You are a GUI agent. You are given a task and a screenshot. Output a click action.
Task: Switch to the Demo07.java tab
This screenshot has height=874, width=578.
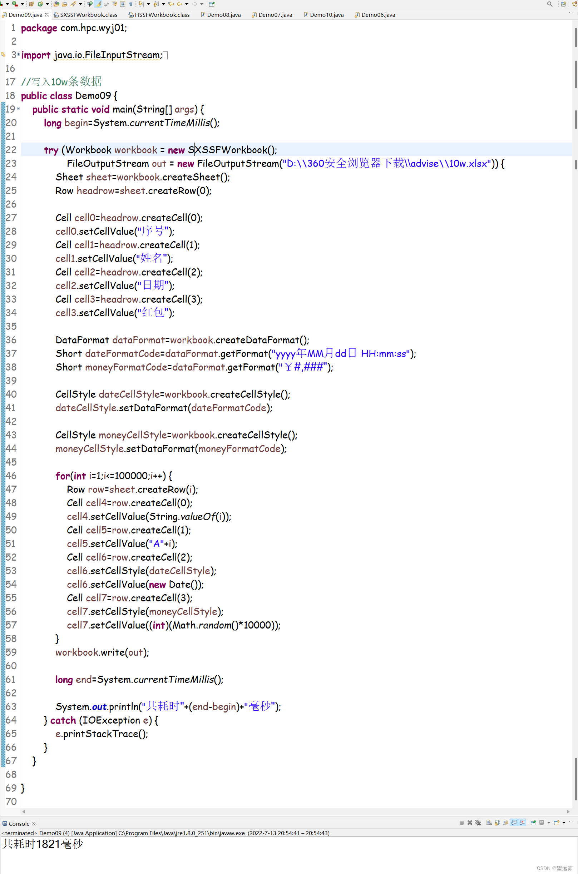[x=272, y=15]
